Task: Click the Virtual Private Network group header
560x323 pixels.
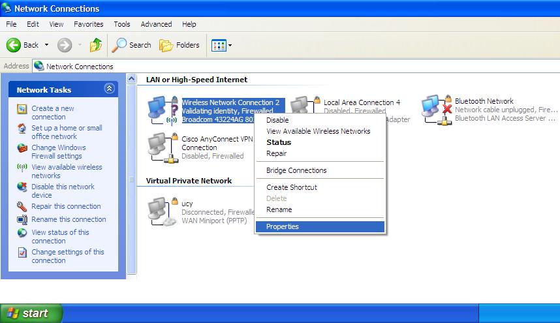Action: coord(189,181)
